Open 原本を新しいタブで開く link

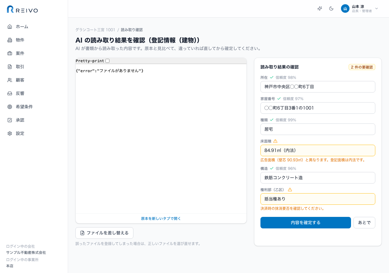click(161, 218)
